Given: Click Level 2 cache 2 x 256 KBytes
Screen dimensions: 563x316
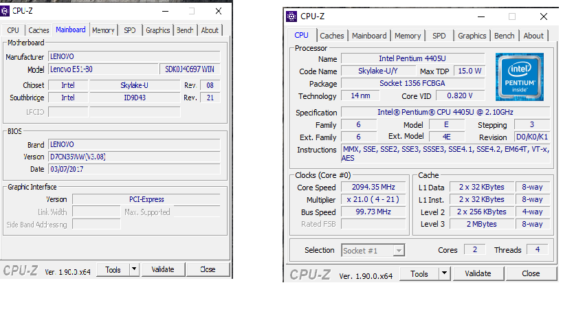Looking at the screenshot, I should [x=481, y=212].
